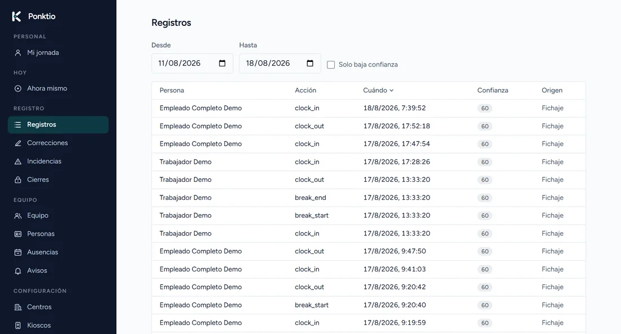Click the Centros building icon

click(x=18, y=307)
